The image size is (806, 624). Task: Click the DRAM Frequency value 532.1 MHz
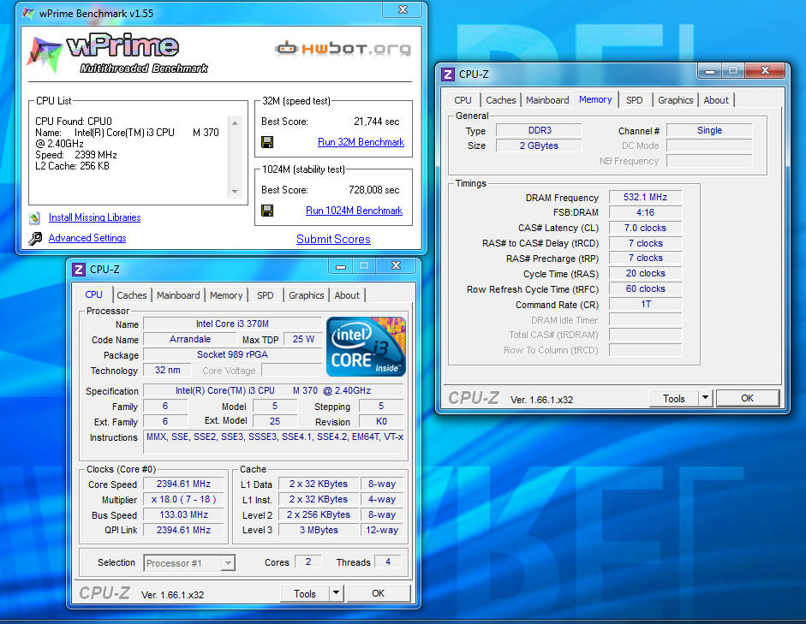point(645,197)
